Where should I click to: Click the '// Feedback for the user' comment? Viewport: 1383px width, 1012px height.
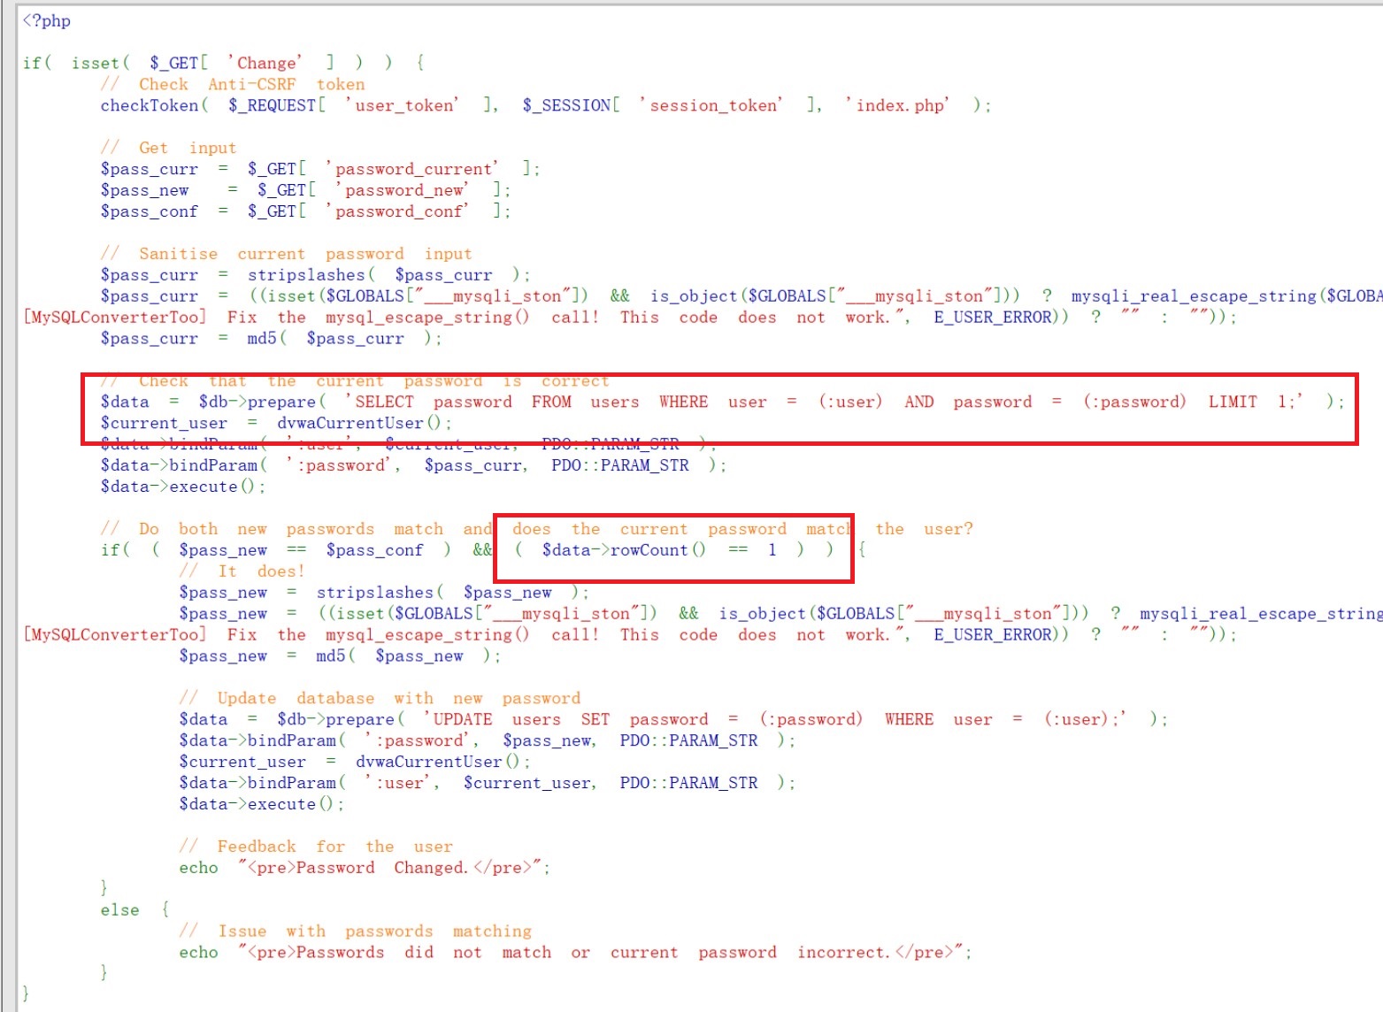coord(315,847)
